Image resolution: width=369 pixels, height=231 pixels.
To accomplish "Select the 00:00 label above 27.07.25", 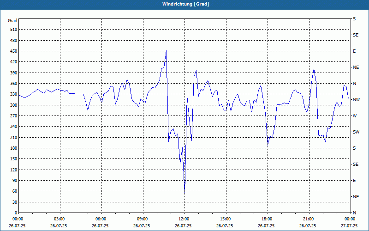I will 350,219.
